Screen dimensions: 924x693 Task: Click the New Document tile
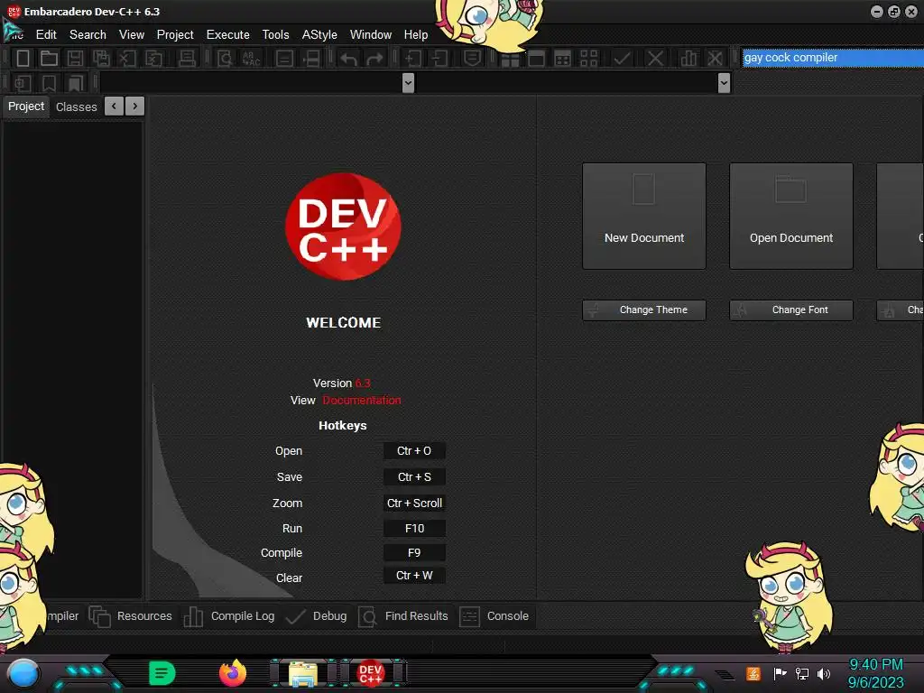tap(644, 217)
